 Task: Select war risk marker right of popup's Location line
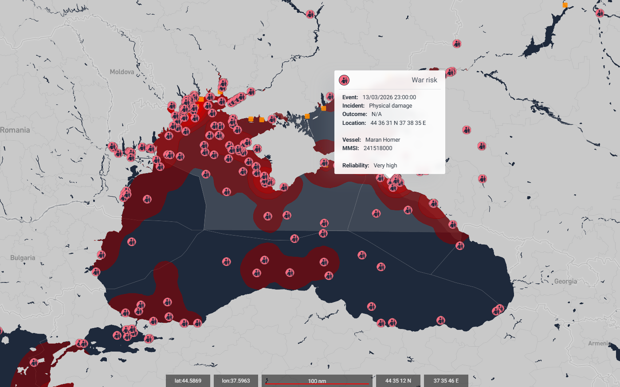click(466, 130)
